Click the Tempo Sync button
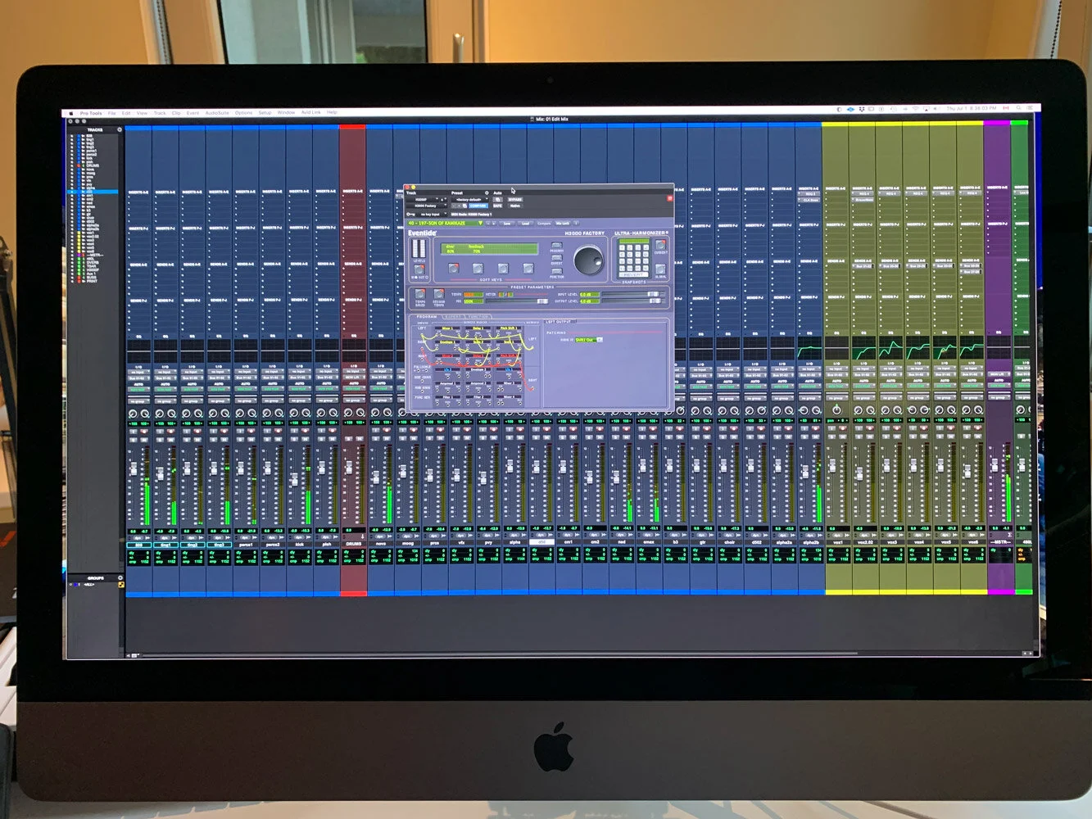This screenshot has width=1092, height=819. point(420,293)
